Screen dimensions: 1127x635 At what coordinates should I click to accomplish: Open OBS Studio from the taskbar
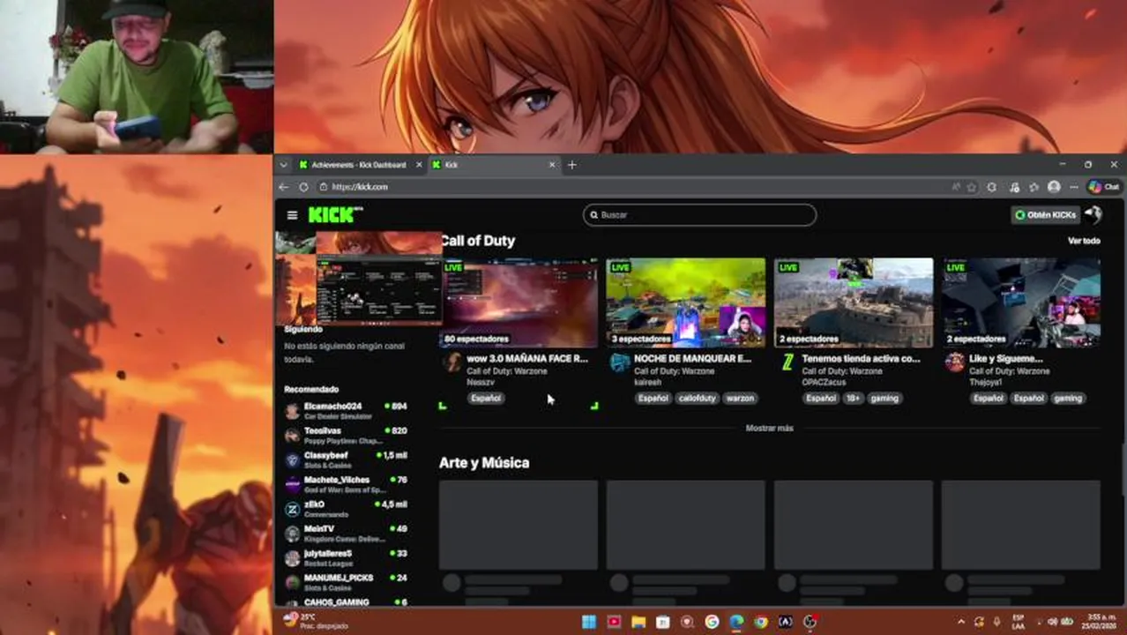tap(810, 622)
